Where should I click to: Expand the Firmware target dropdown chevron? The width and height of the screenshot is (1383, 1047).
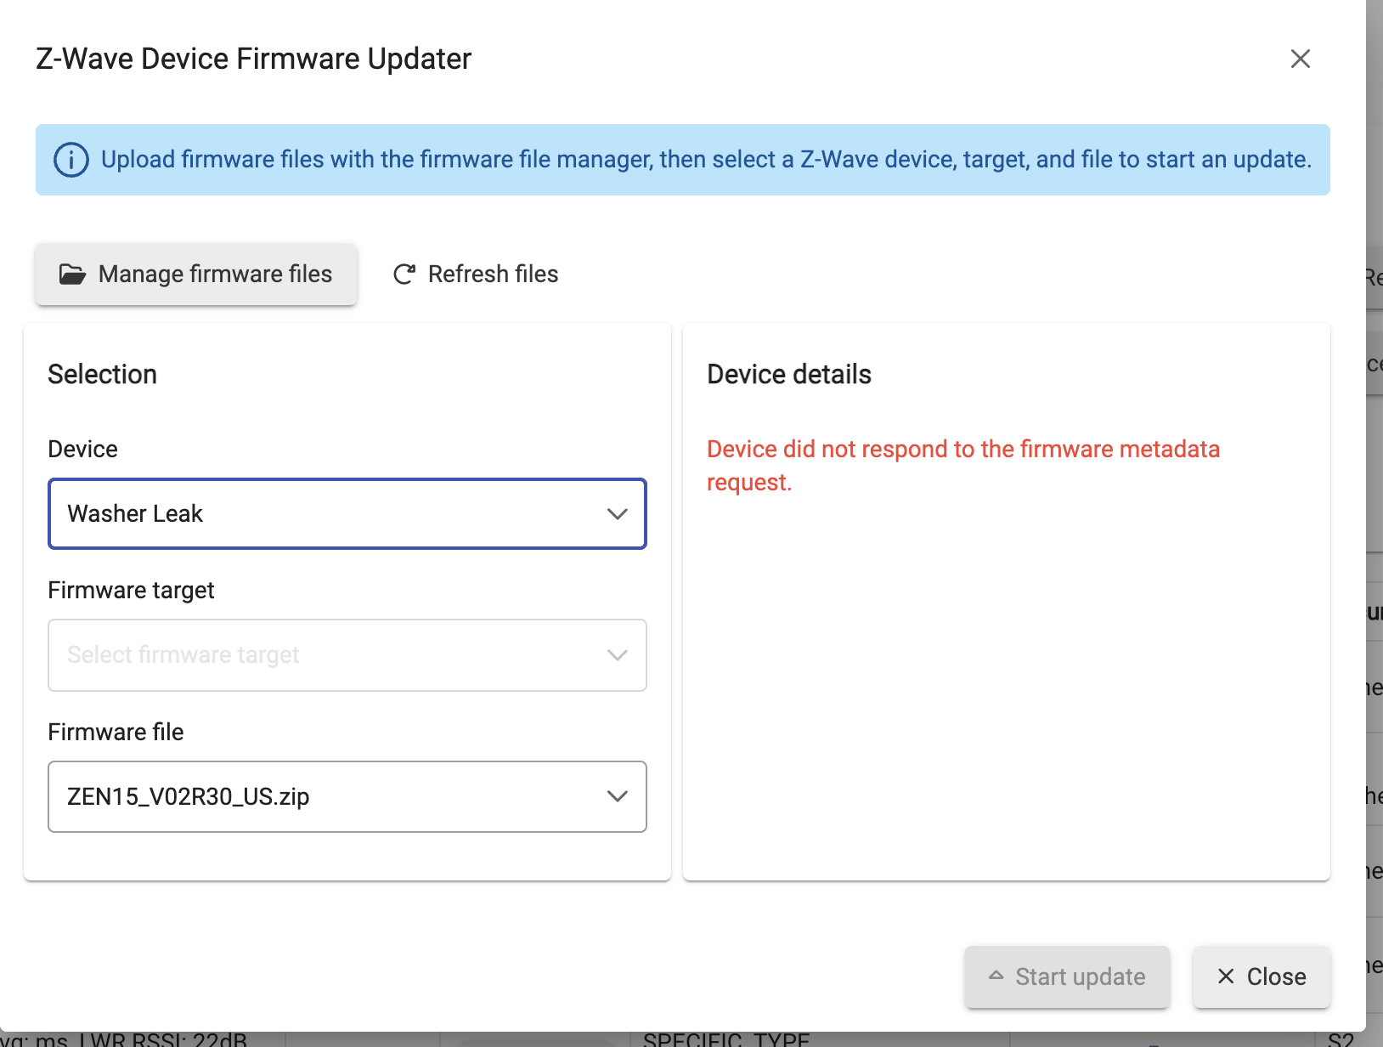point(618,655)
